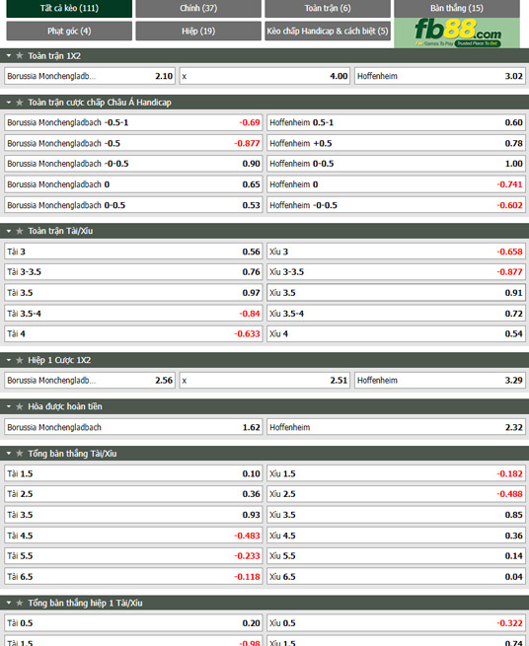The width and height of the screenshot is (529, 646).
Task: Bet Borussia Monchengladbach 1X2 at 2.10
Action: tap(90, 76)
